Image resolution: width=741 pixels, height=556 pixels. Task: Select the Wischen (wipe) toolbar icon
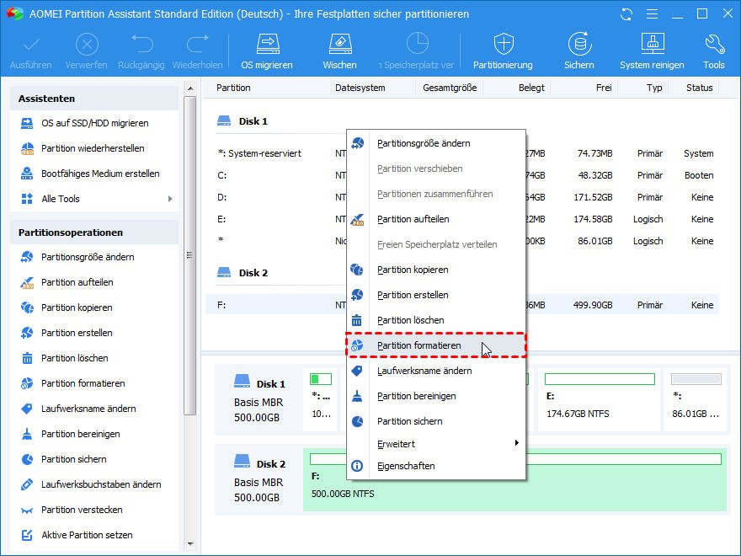(339, 49)
